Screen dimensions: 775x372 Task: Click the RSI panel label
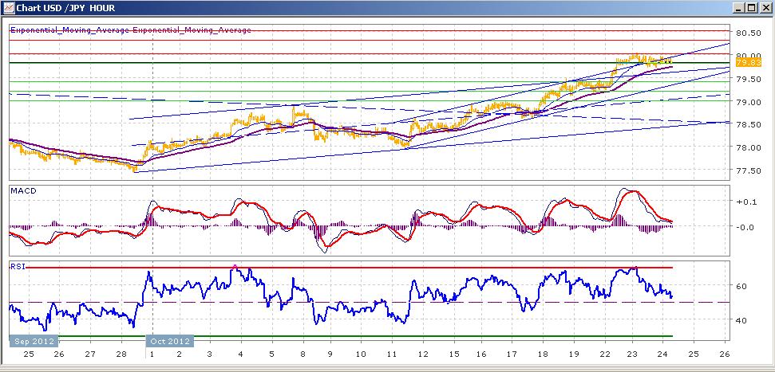point(18,267)
